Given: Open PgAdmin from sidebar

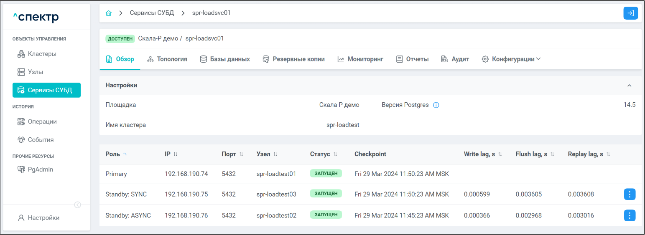Looking at the screenshot, I should [x=40, y=169].
